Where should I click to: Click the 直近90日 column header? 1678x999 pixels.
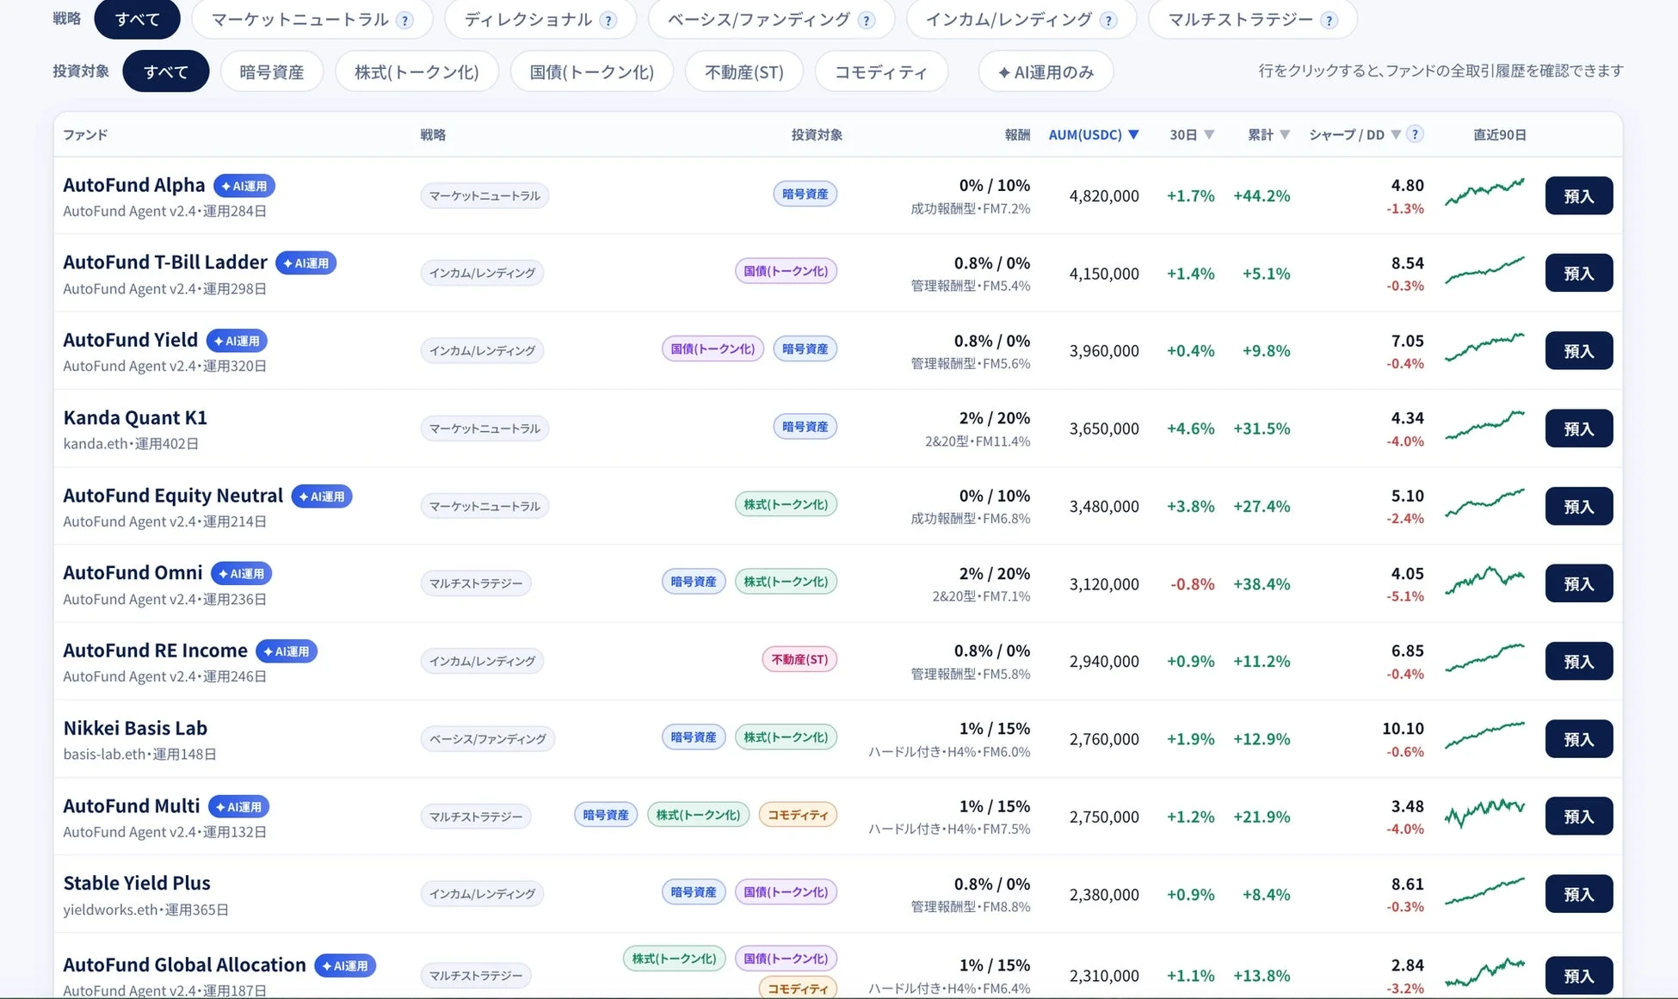[1499, 135]
